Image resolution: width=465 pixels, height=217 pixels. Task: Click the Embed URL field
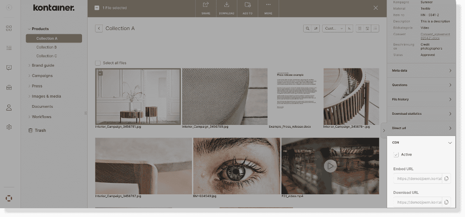point(418,179)
